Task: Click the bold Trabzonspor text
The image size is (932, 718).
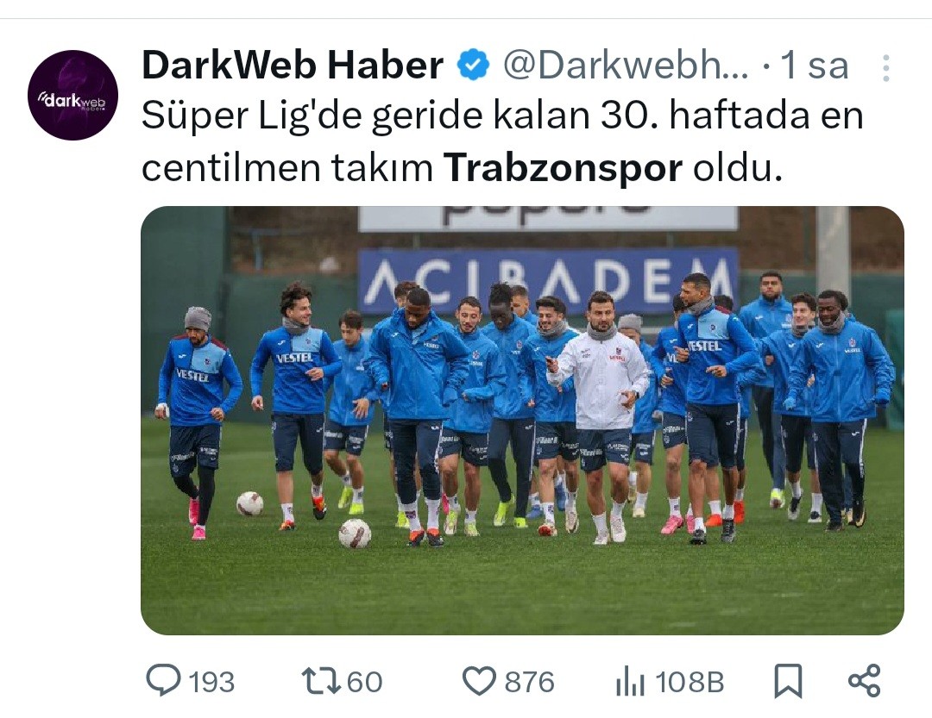Action: [563, 168]
